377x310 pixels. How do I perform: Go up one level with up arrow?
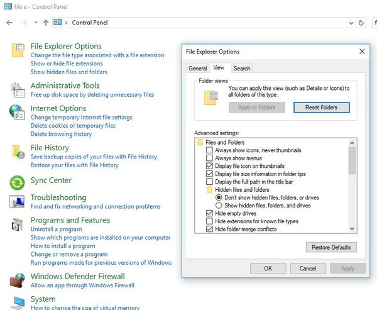pos(46,23)
